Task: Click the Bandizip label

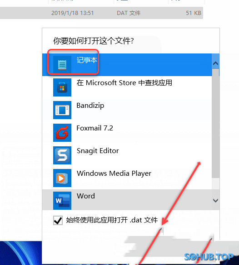Action: tap(90, 106)
